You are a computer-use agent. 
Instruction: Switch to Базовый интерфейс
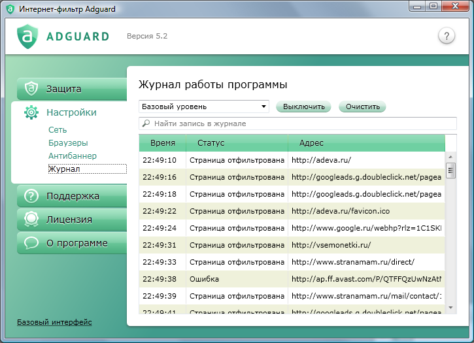point(54,322)
